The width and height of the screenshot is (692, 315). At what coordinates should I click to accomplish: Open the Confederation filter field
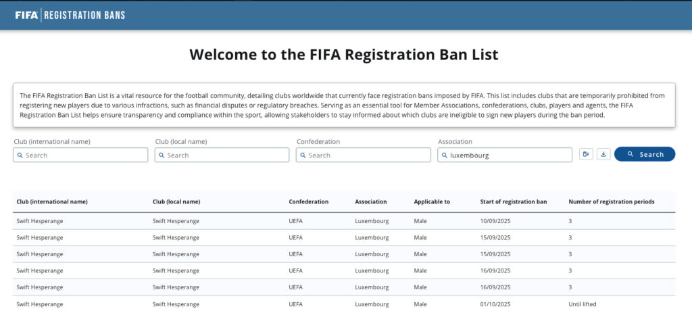[368, 155]
